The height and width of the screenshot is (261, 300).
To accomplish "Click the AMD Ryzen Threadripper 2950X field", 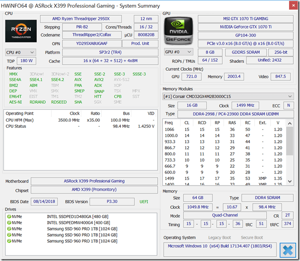I will pos(81,19).
